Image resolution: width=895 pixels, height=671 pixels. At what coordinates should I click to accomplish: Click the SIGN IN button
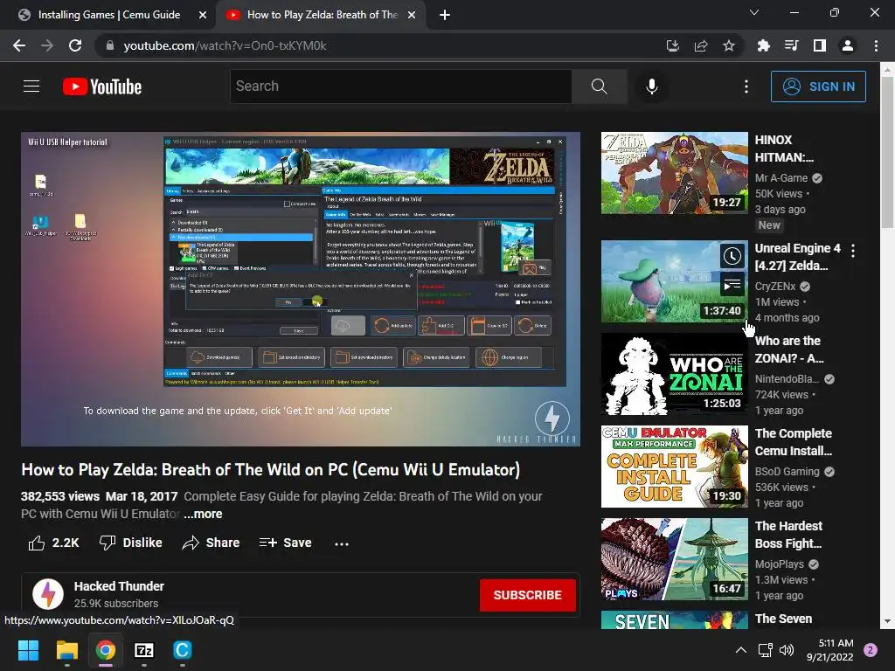[x=818, y=86]
